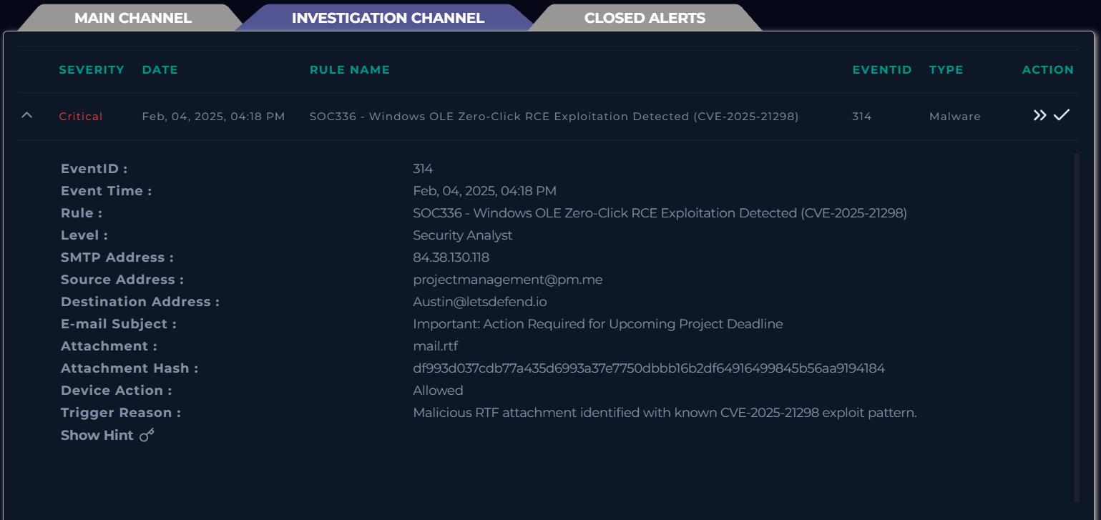The width and height of the screenshot is (1101, 520).
Task: Collapse the alert details with the chevron
Action: coord(27,115)
